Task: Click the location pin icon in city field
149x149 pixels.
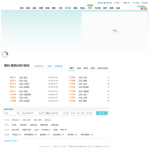Action: 18,113
